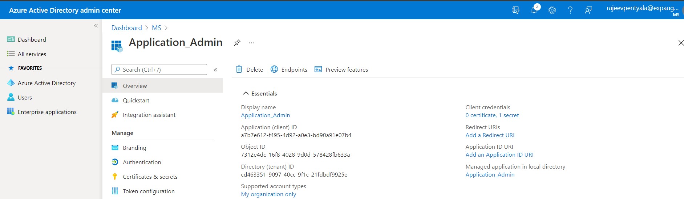Click the Favorites star icon
The image size is (684, 199).
(11, 68)
